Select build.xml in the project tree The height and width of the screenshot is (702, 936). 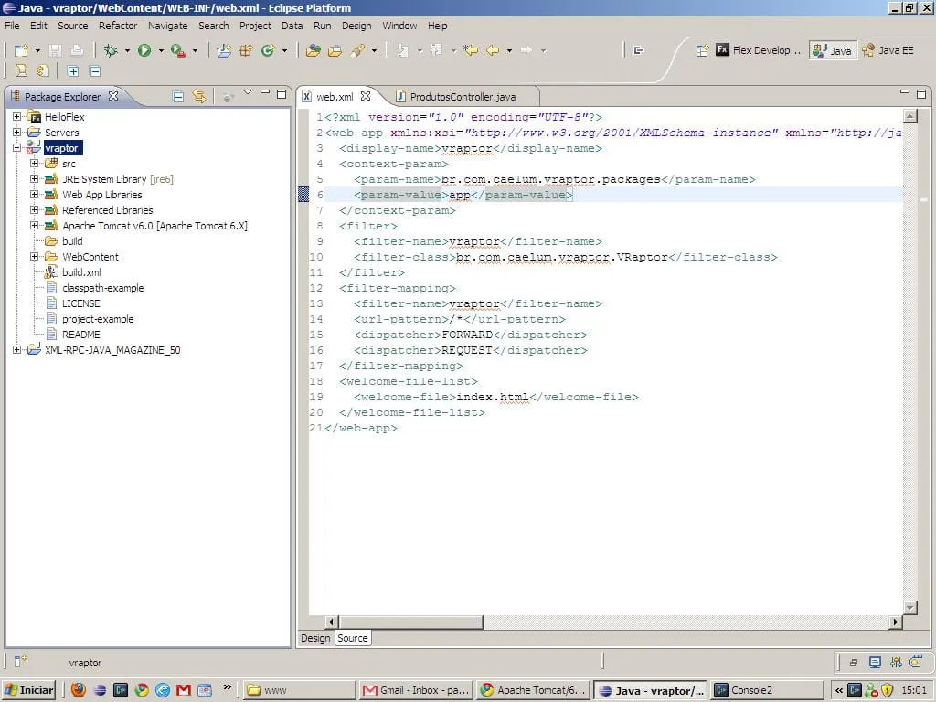80,272
